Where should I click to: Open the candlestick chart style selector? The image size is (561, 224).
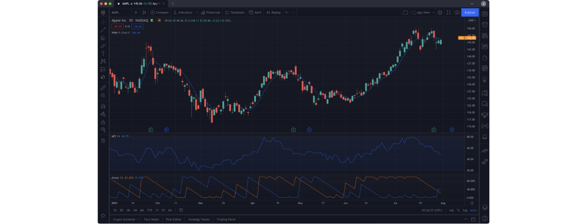tap(144, 12)
